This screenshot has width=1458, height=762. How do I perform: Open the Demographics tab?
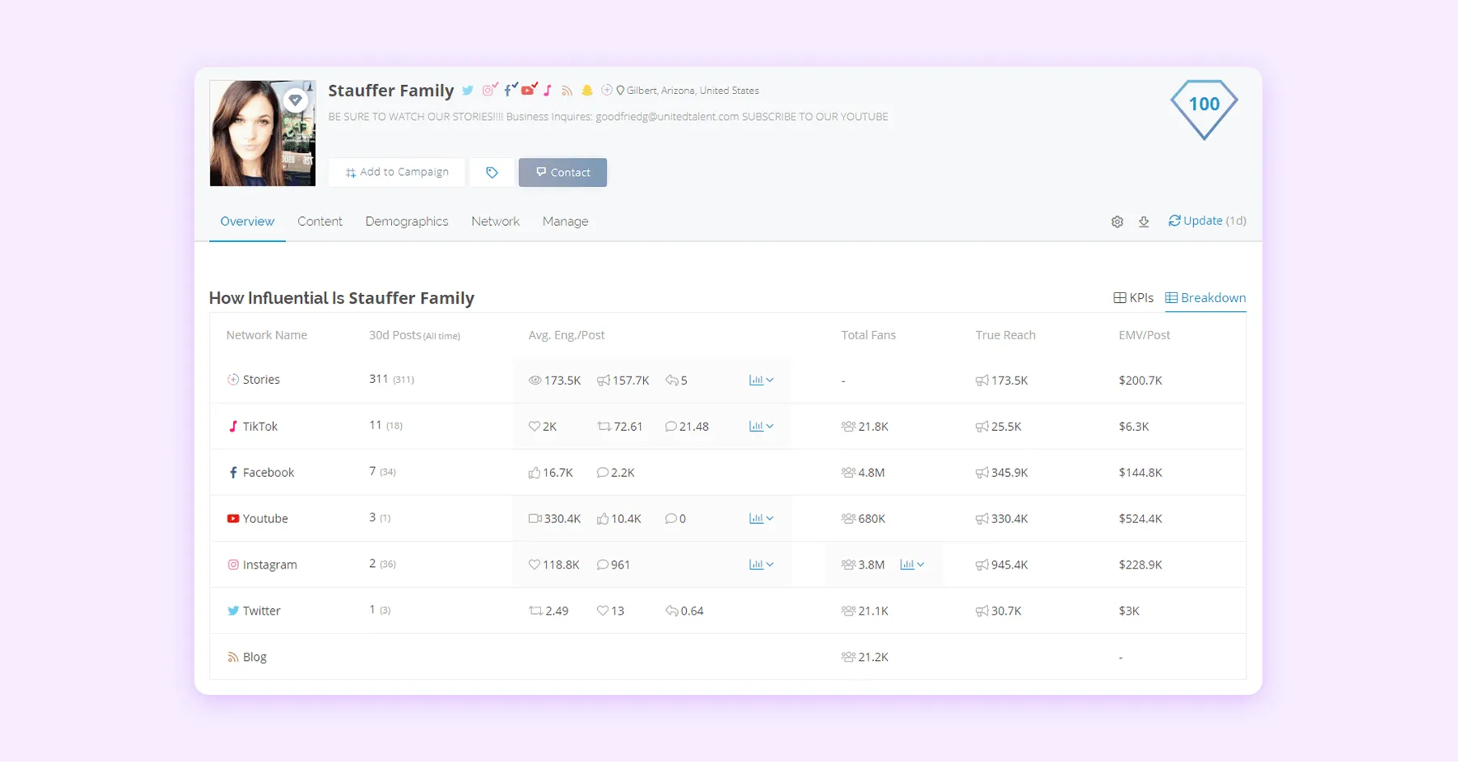[x=407, y=222]
